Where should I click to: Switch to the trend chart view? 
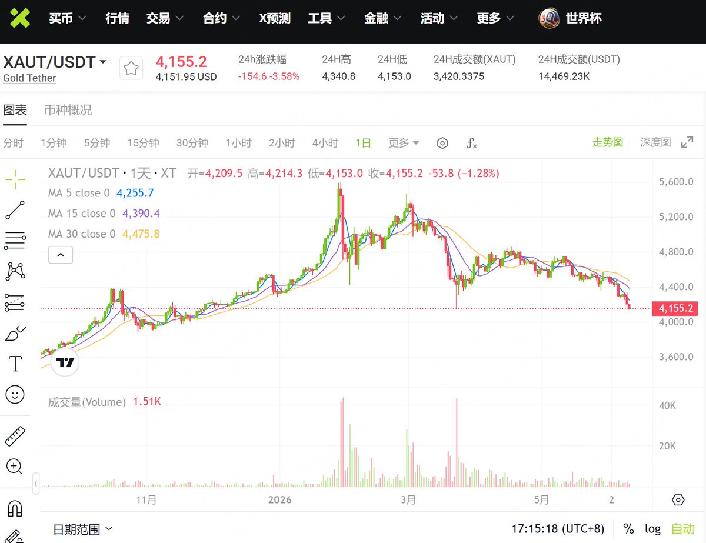point(608,142)
